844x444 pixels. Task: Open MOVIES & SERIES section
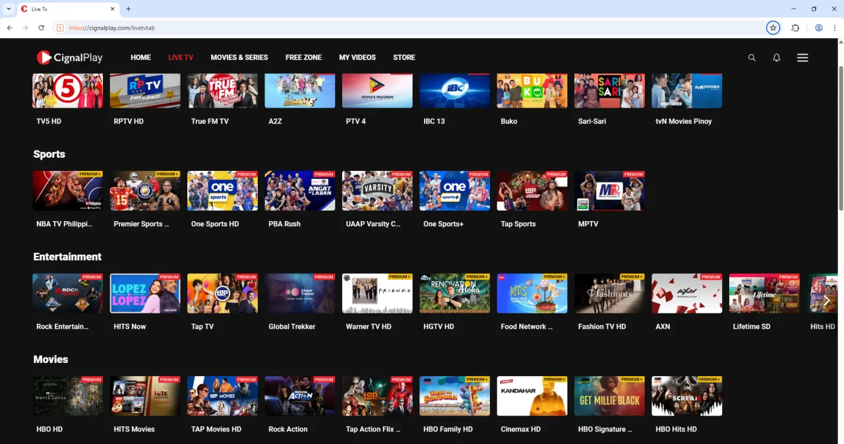click(x=239, y=57)
